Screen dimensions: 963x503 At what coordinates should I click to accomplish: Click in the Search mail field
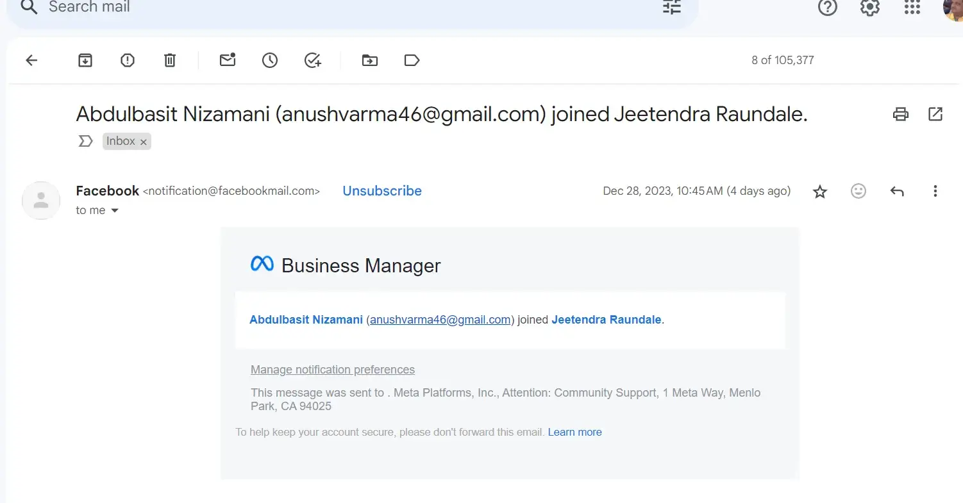[321, 7]
